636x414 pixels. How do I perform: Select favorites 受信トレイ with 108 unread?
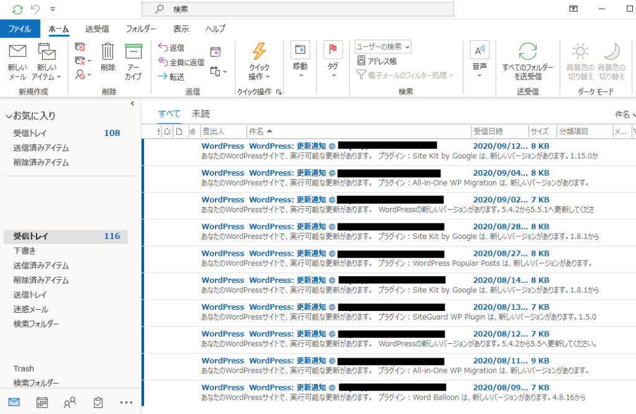click(67, 133)
